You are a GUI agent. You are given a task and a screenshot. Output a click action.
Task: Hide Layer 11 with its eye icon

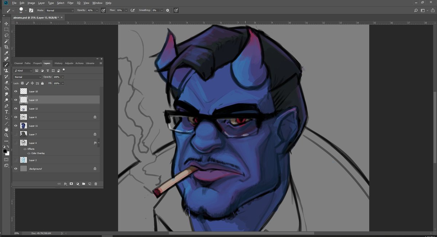pyautogui.click(x=16, y=126)
